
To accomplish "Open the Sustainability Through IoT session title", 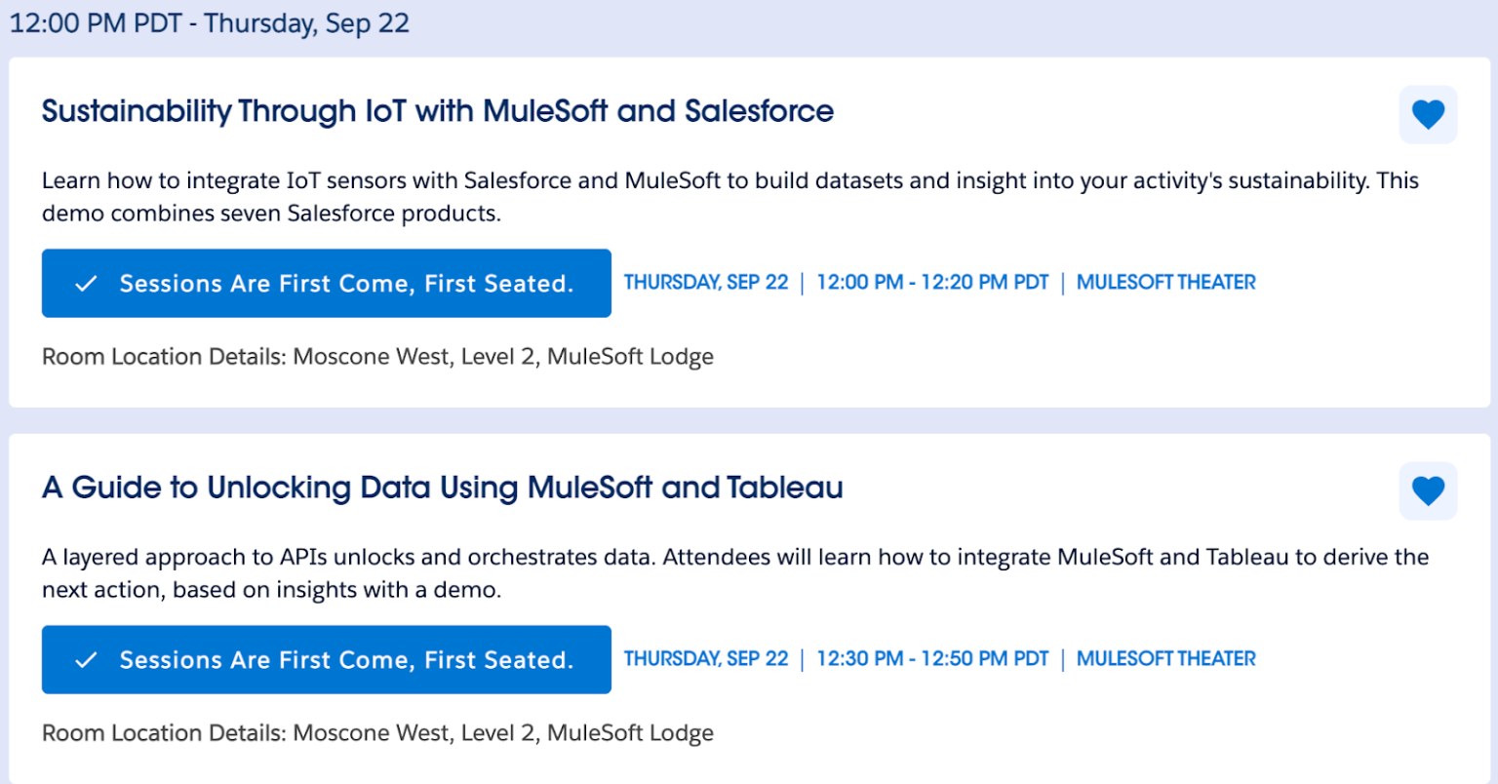I will (437, 111).
